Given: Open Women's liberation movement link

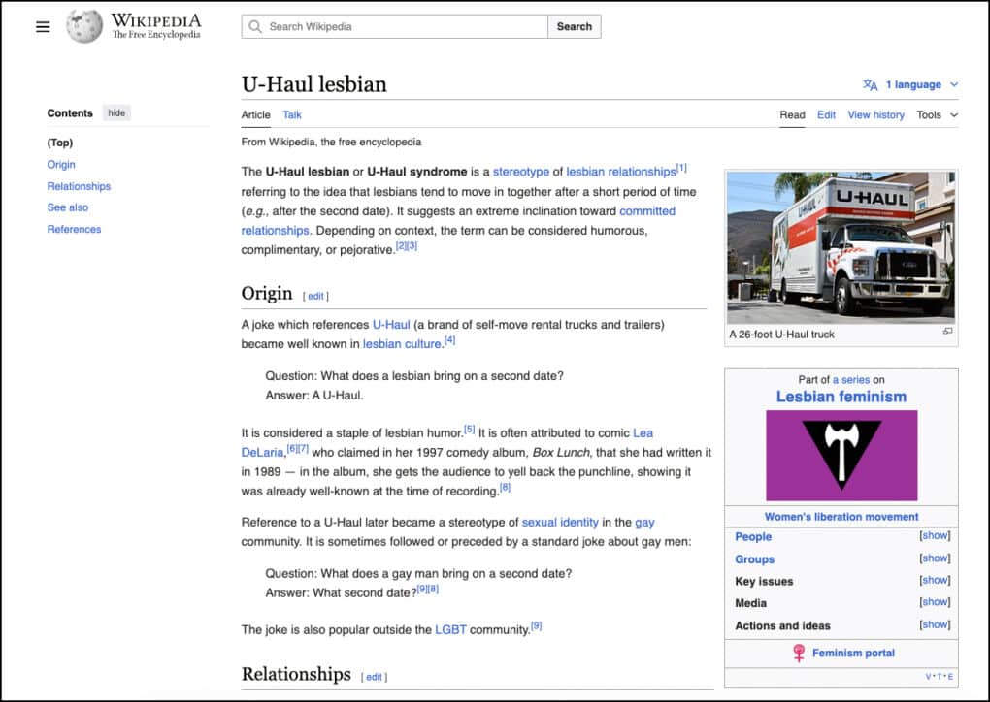Looking at the screenshot, I should tap(841, 517).
